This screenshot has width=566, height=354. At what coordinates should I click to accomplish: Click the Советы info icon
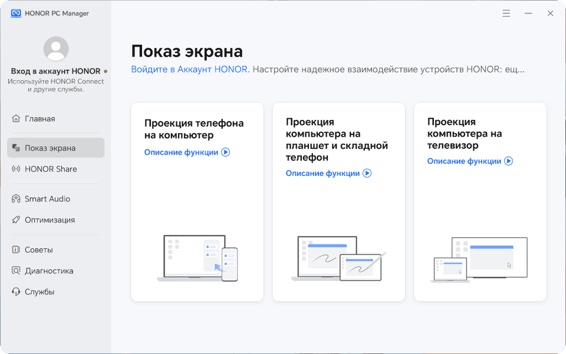(16, 250)
